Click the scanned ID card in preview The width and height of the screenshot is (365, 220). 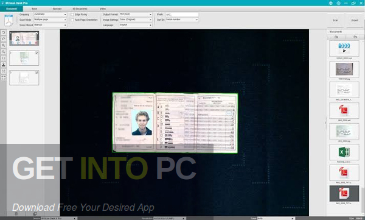pos(175,122)
